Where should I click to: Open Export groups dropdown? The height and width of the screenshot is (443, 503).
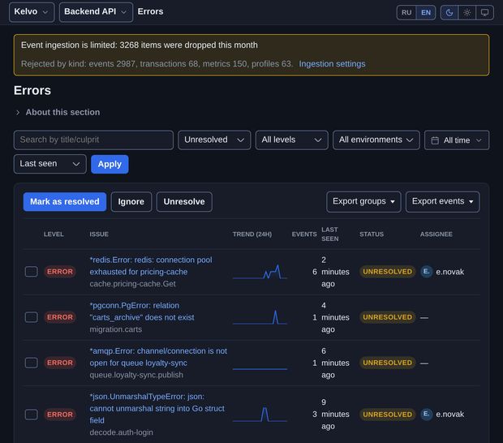tap(363, 201)
